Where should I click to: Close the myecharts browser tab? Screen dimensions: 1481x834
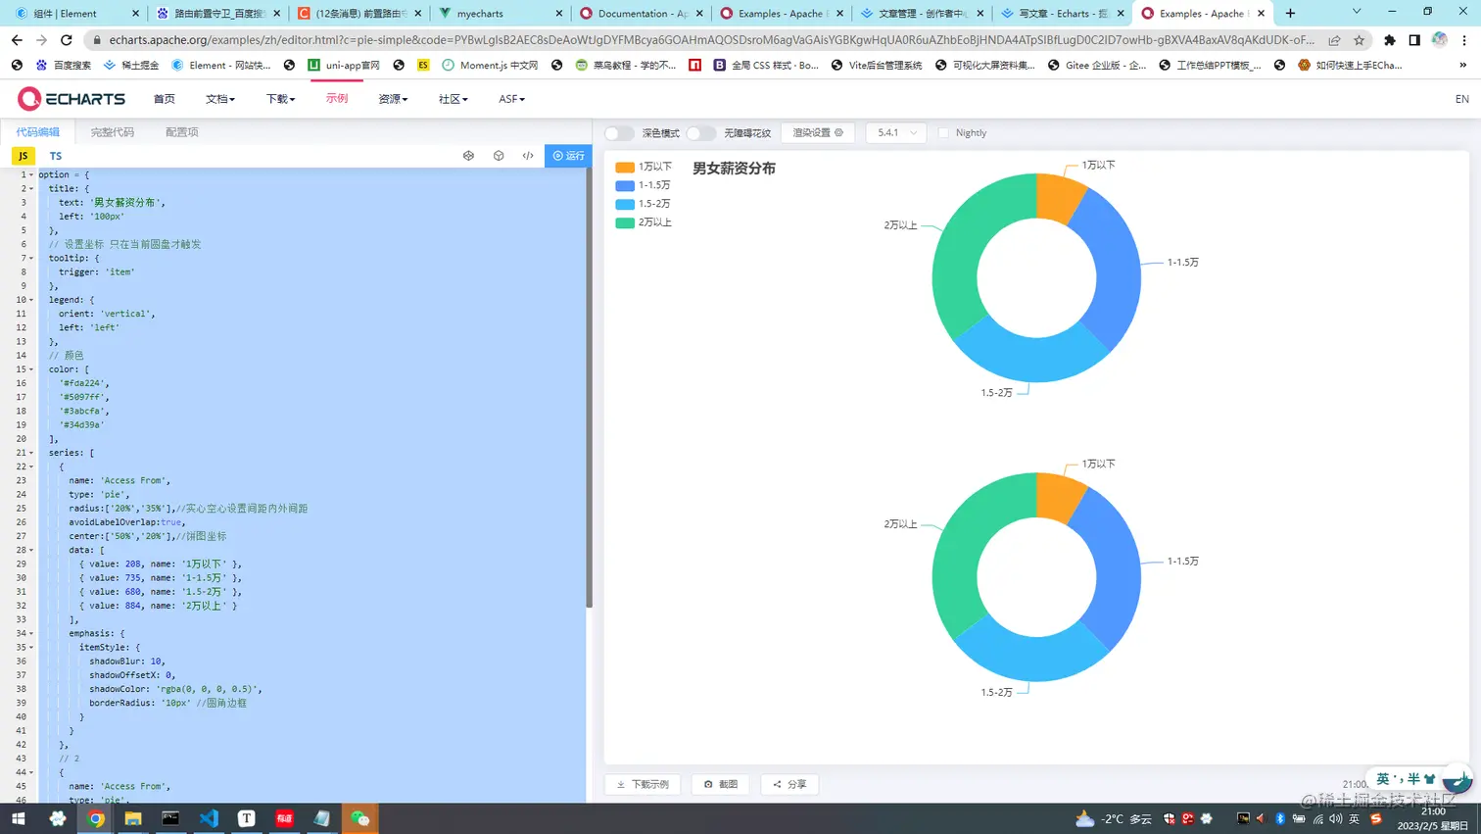pyautogui.click(x=559, y=14)
